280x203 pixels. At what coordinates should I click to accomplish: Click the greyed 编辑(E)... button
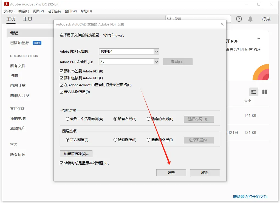[x=177, y=62]
